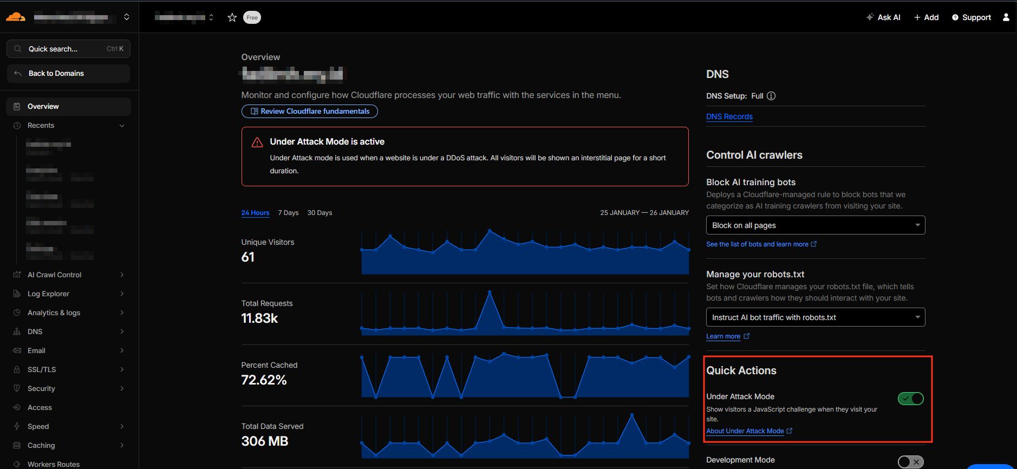Go Back to Domains
Screen dimensions: 1017x469
[69, 74]
